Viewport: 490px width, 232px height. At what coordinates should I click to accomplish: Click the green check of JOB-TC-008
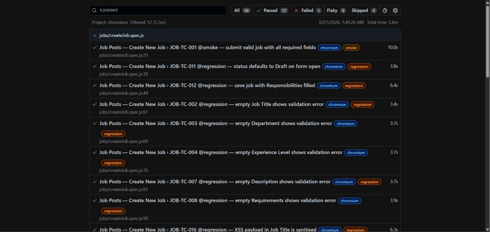click(95, 200)
